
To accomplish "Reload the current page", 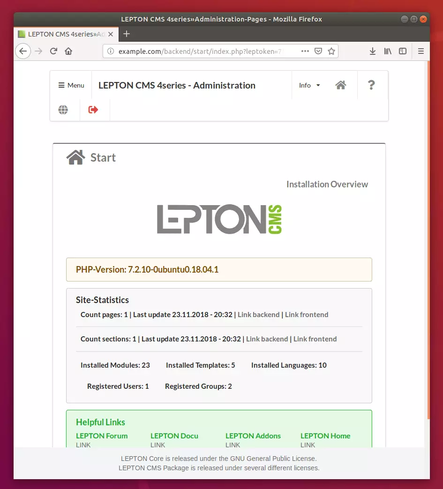I will pos(53,51).
